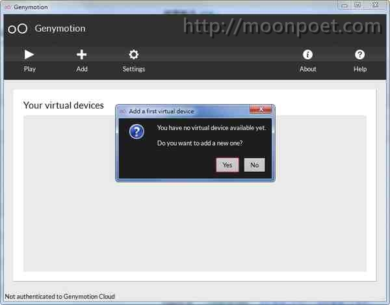Image resolution: width=390 pixels, height=305 pixels.
Task: Click the Your virtual devices heading
Action: (63, 105)
